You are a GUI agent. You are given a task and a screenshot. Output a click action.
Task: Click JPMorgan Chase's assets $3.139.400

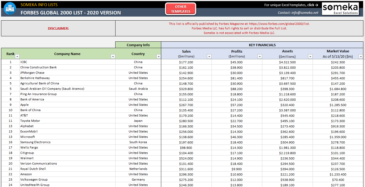(287, 73)
